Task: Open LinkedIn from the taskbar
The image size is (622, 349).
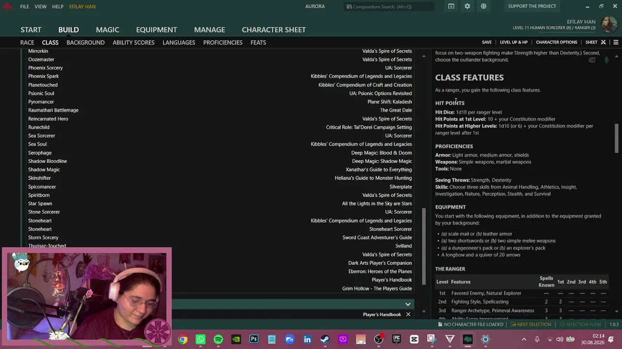Action: click(307, 340)
